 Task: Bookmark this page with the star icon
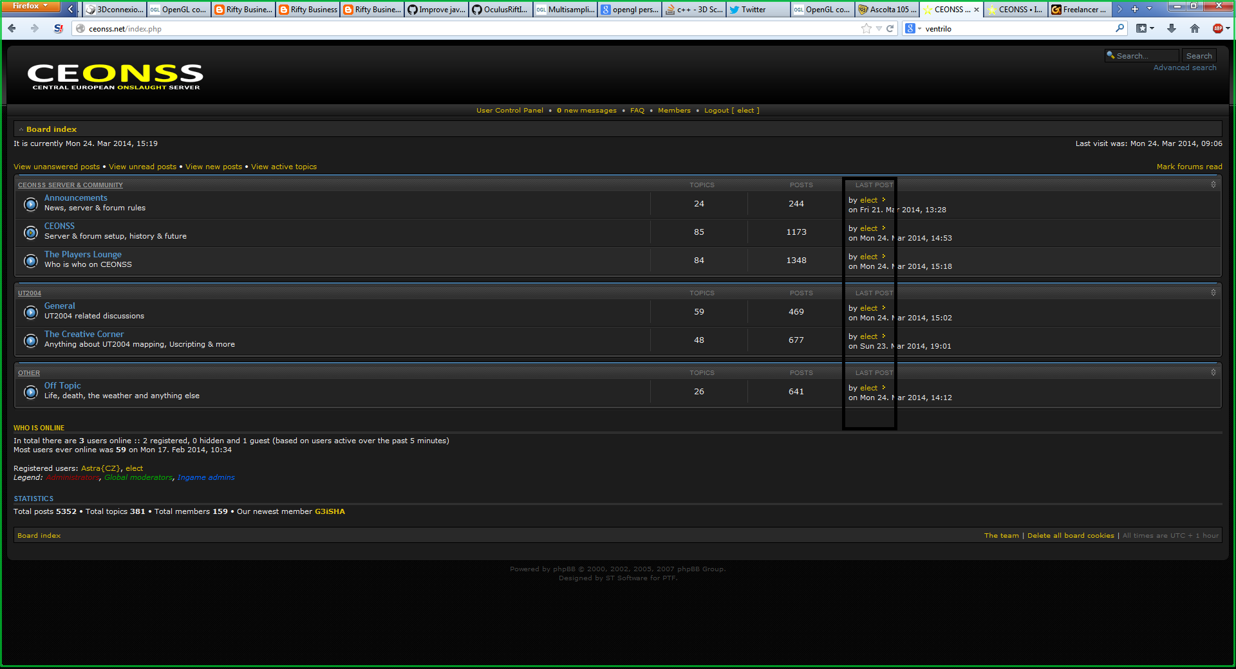866,28
